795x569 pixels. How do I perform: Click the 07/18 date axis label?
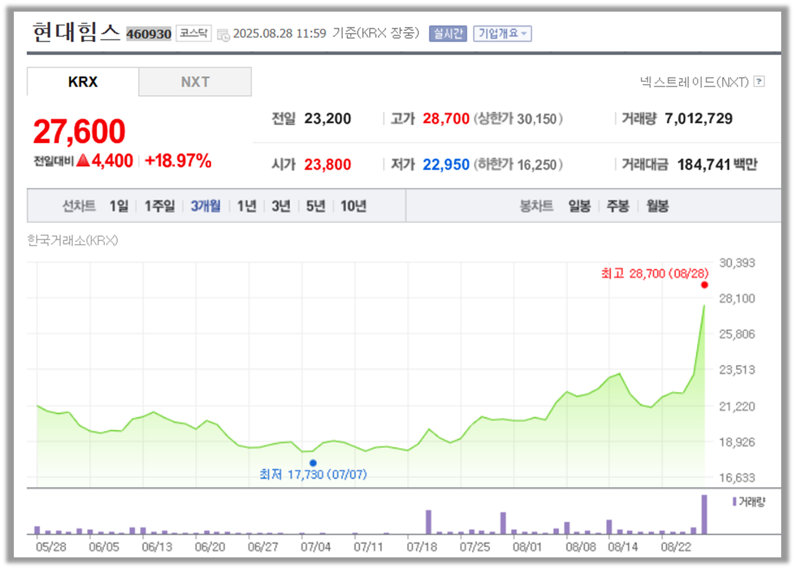[422, 547]
